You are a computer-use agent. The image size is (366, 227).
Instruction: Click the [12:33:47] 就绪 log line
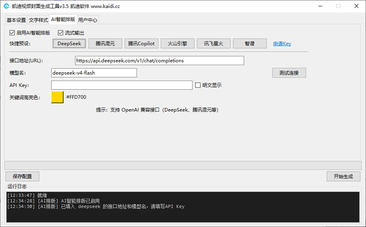pos(27,195)
